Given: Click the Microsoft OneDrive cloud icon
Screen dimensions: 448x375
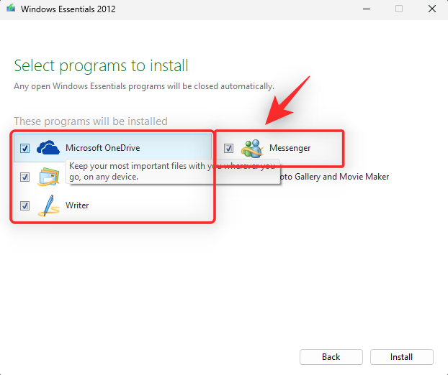Looking at the screenshot, I should click(x=48, y=147).
